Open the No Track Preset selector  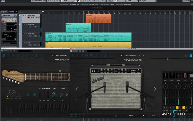pos(9,33)
